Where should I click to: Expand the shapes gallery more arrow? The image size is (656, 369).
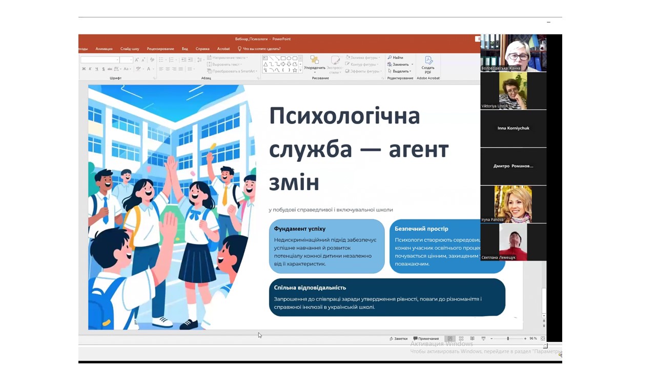point(300,70)
